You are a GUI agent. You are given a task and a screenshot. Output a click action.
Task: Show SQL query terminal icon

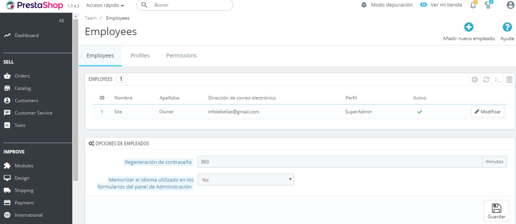pyautogui.click(x=498, y=79)
